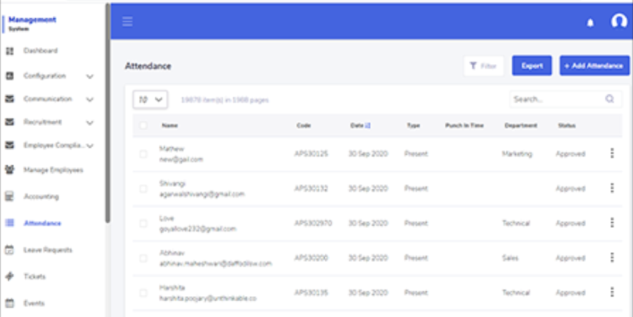
Task: Click the Leave Requests calendar icon
Action: [x=9, y=250]
